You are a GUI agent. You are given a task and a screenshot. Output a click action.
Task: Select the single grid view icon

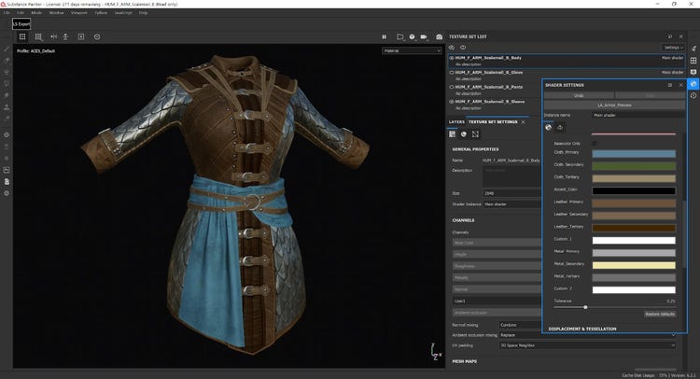22,36
